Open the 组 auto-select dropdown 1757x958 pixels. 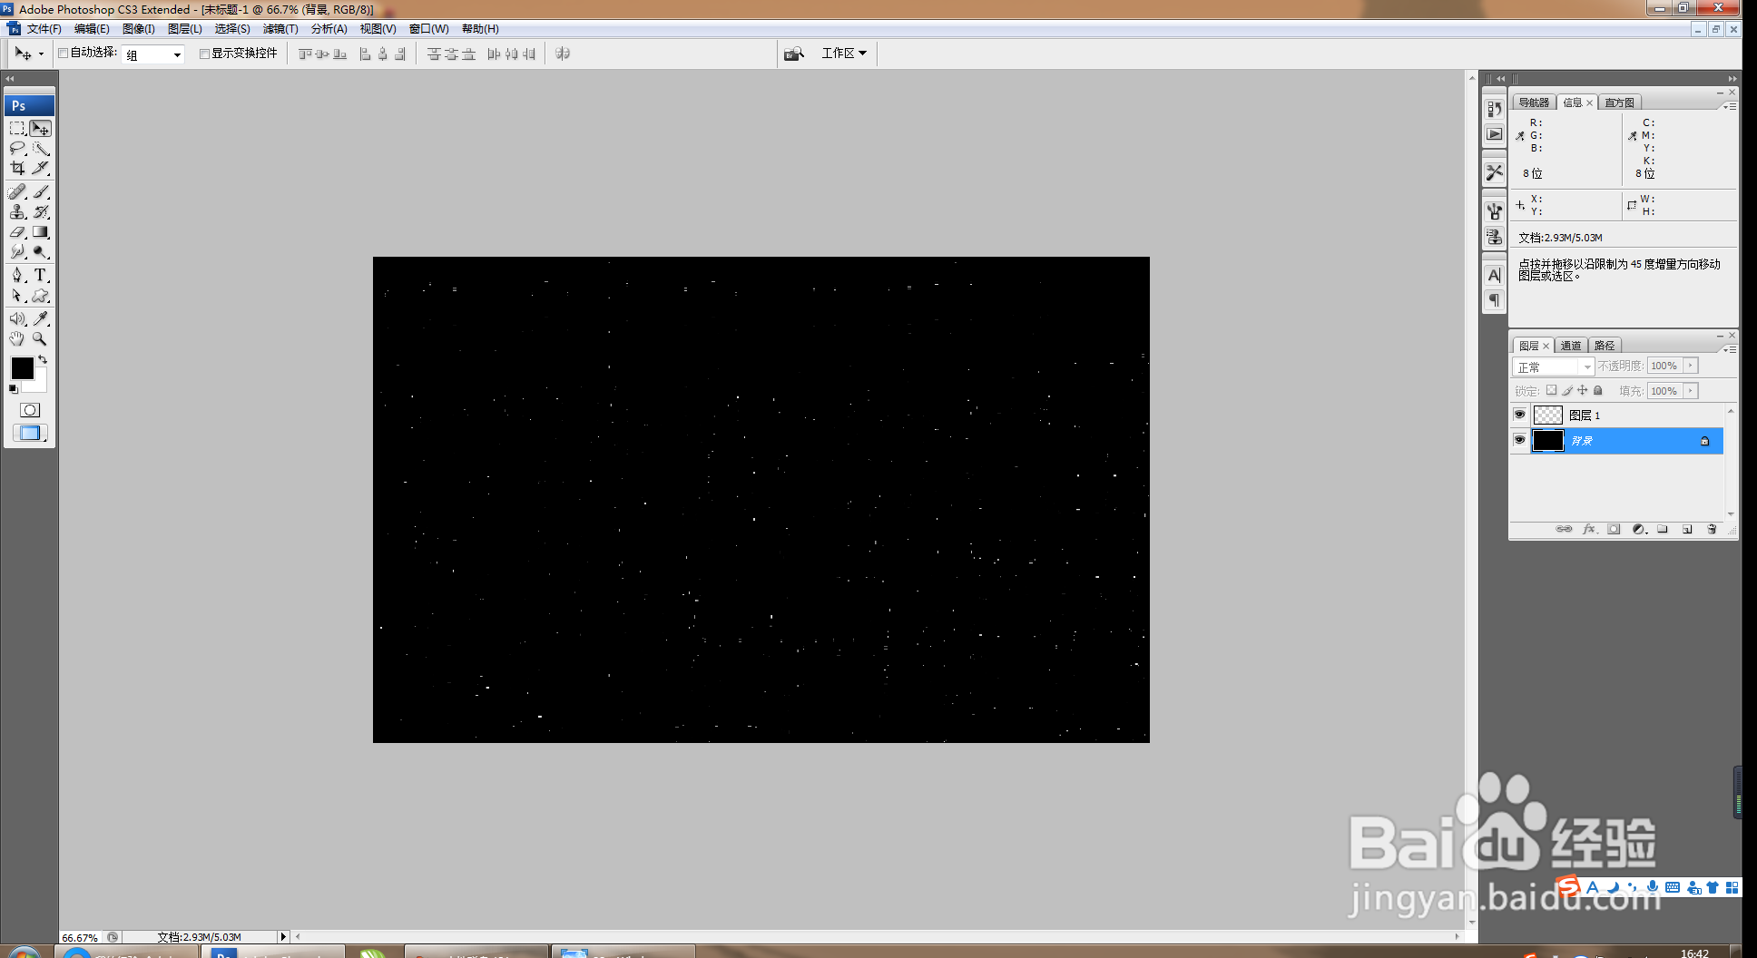153,54
